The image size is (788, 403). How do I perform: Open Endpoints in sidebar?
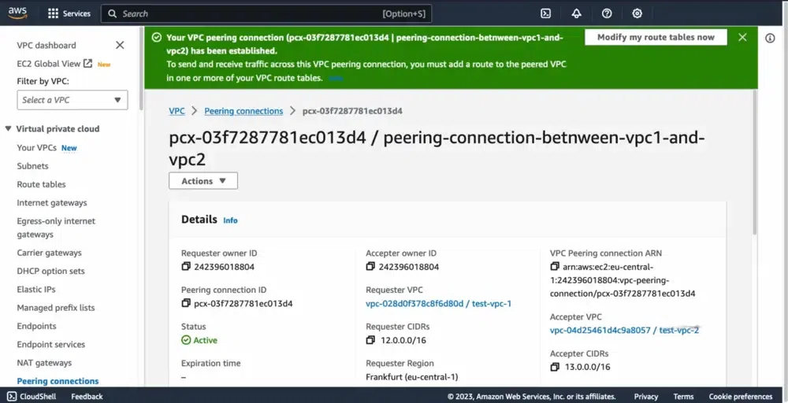pyautogui.click(x=37, y=326)
